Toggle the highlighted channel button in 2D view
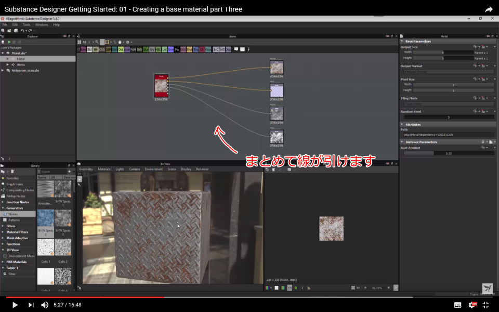The height and width of the screenshot is (312, 499). tap(290, 288)
